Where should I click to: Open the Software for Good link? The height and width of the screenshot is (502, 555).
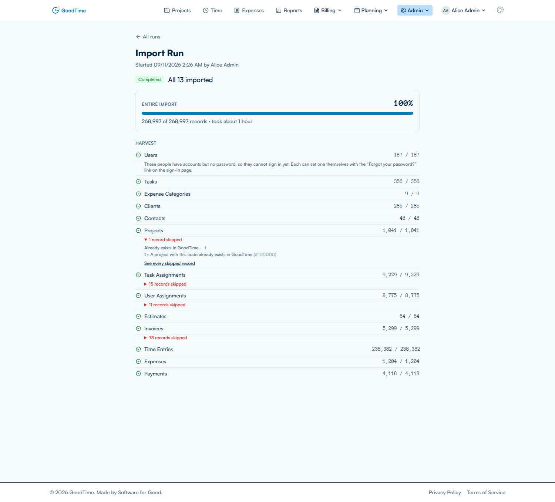pyautogui.click(x=139, y=492)
